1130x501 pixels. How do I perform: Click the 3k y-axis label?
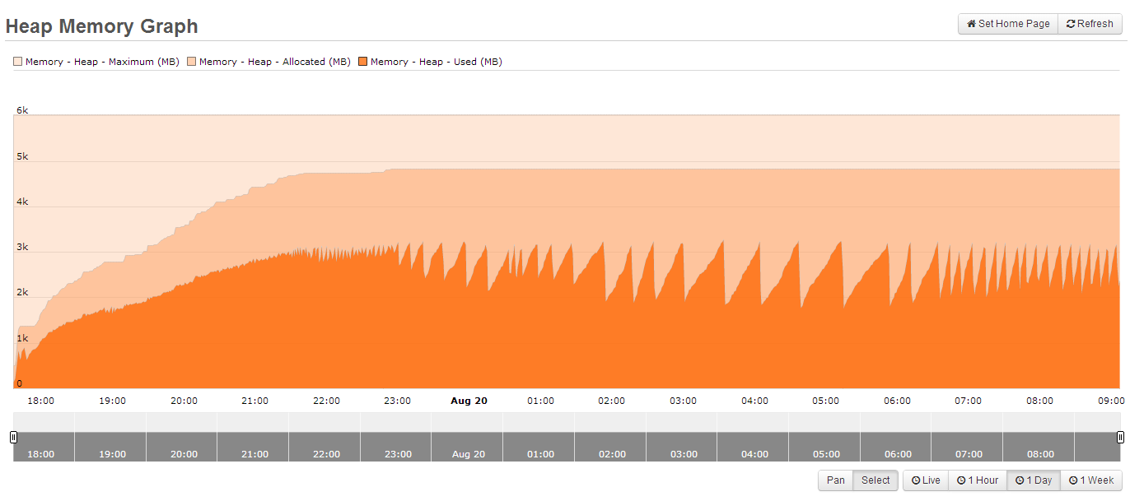(22, 247)
